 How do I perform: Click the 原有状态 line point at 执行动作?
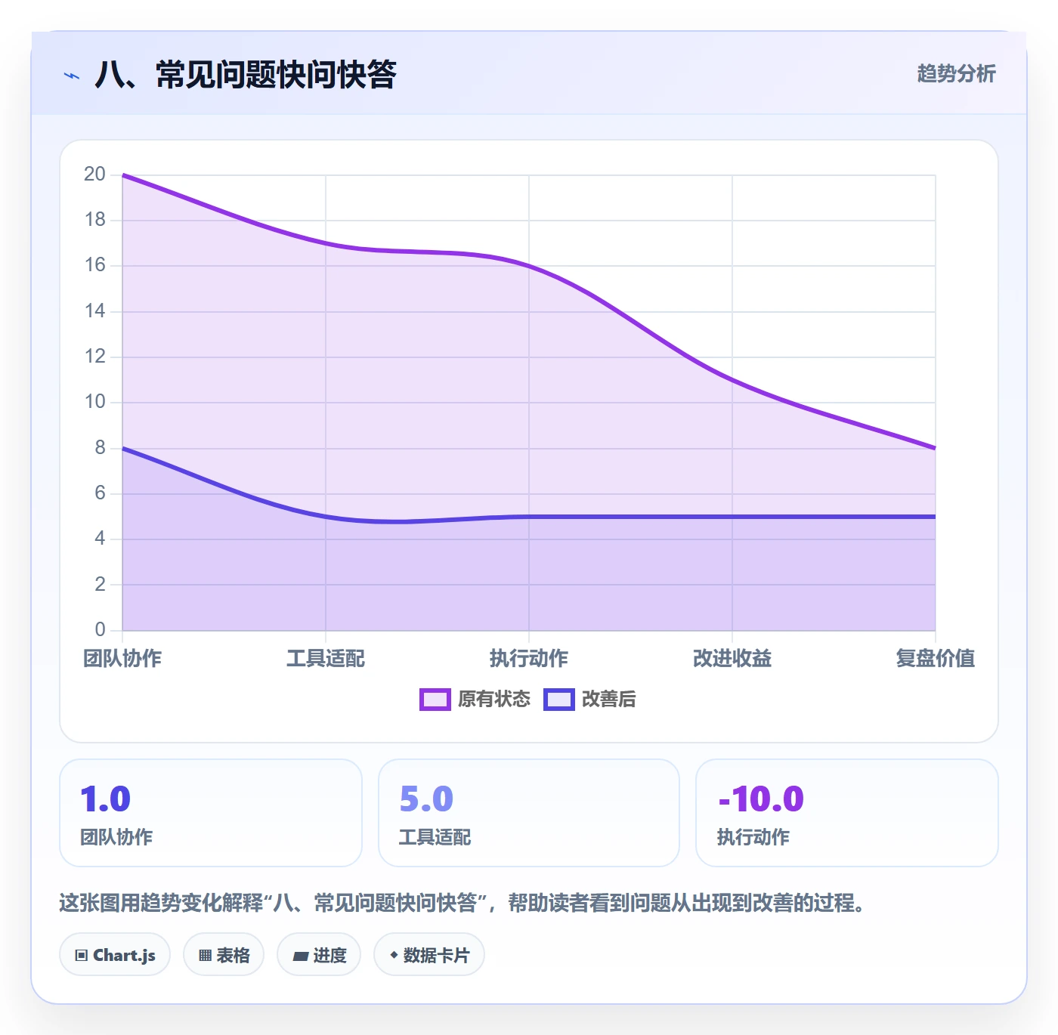529,266
